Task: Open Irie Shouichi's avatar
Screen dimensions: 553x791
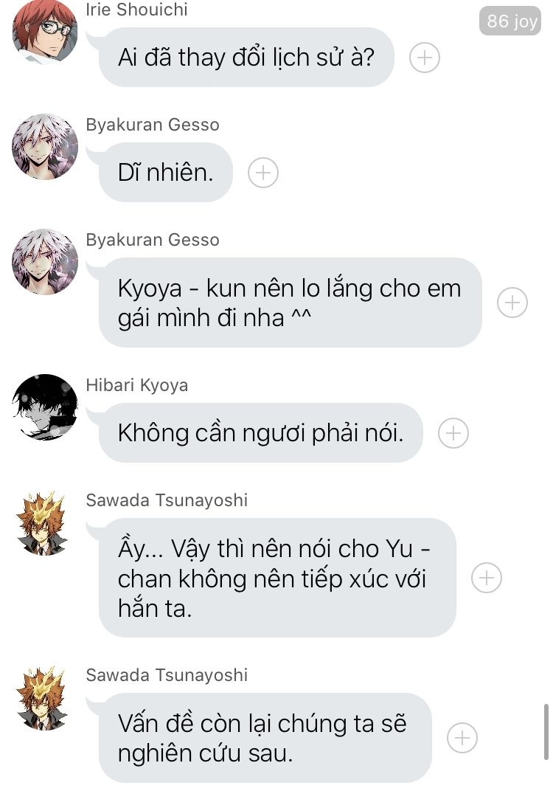Action: point(45,31)
